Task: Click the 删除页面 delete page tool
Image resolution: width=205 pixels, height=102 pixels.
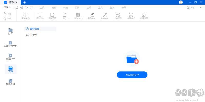Action: pyautogui.click(x=52, y=16)
